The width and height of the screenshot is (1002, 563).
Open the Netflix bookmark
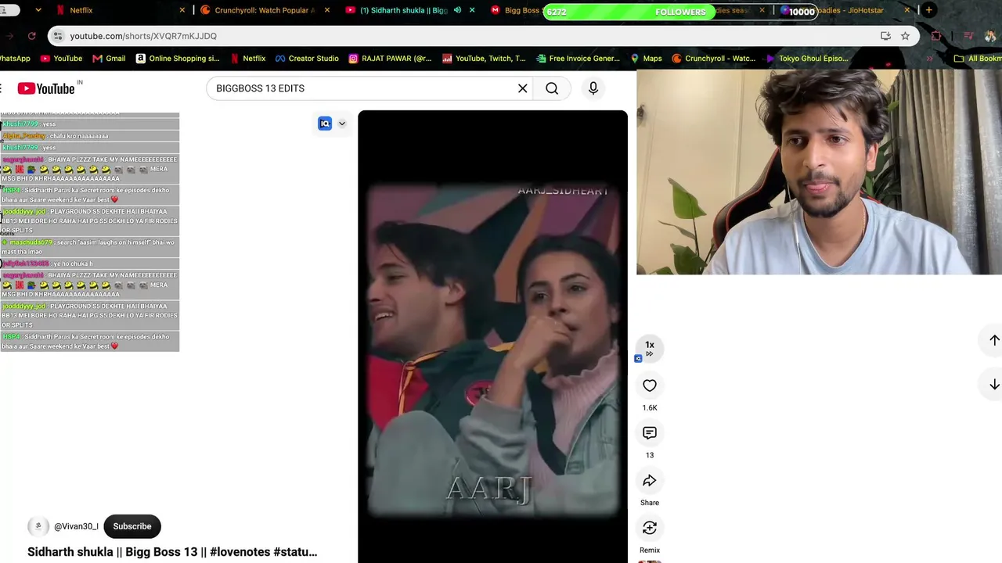(248, 59)
